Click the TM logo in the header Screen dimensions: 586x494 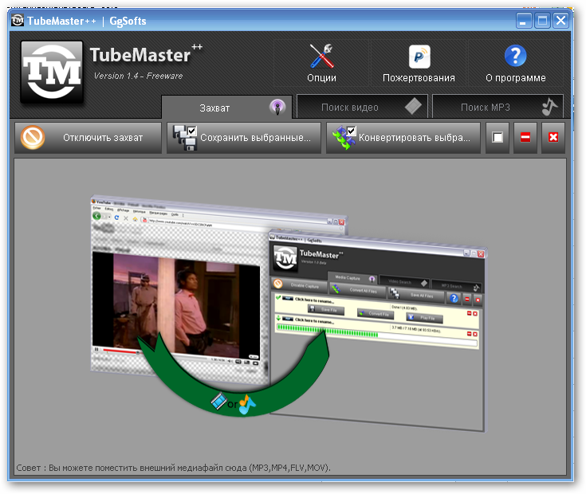pyautogui.click(x=52, y=72)
